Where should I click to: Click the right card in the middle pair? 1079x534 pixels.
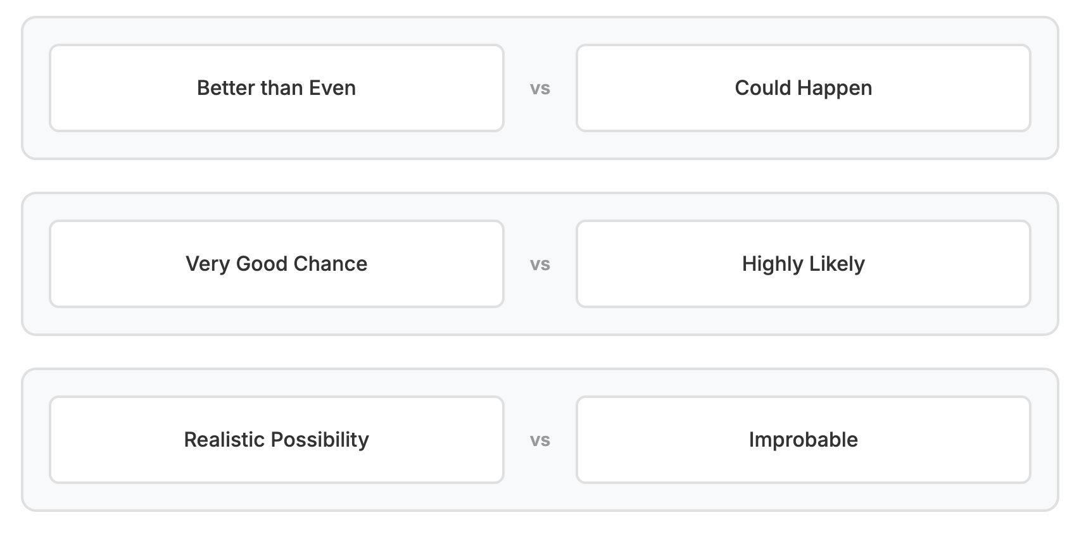pyautogui.click(x=803, y=264)
